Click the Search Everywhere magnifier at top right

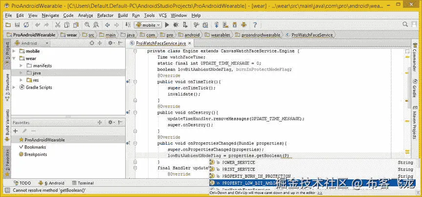405,24
